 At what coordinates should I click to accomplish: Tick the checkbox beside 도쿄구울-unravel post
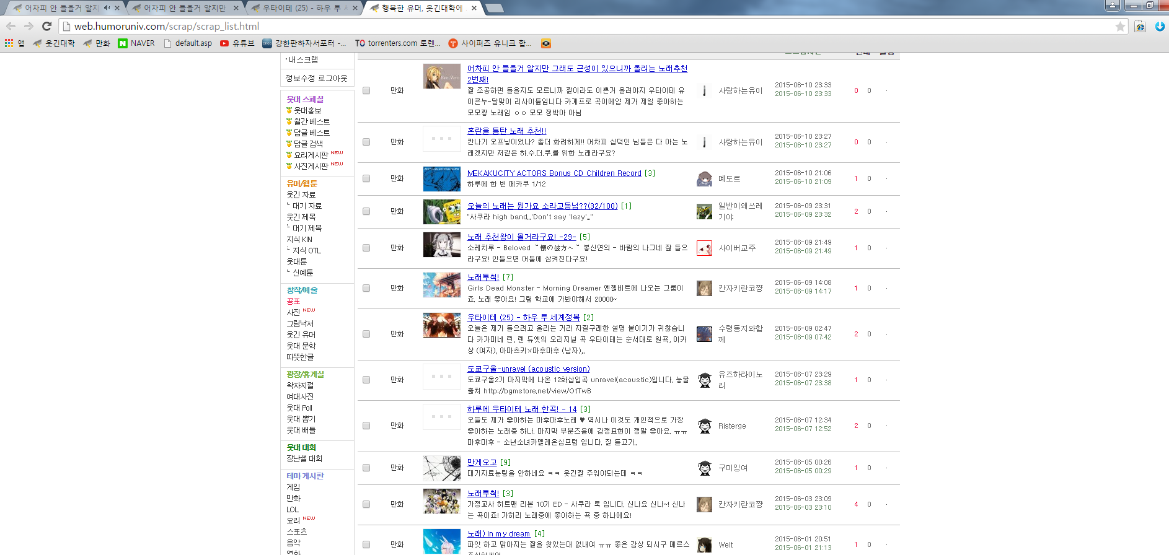(366, 380)
